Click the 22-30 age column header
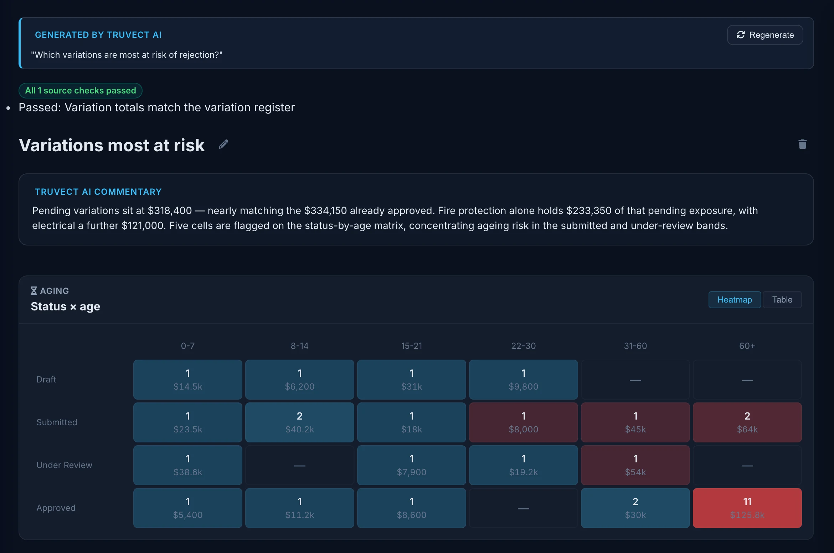This screenshot has height=553, width=834. 524,346
